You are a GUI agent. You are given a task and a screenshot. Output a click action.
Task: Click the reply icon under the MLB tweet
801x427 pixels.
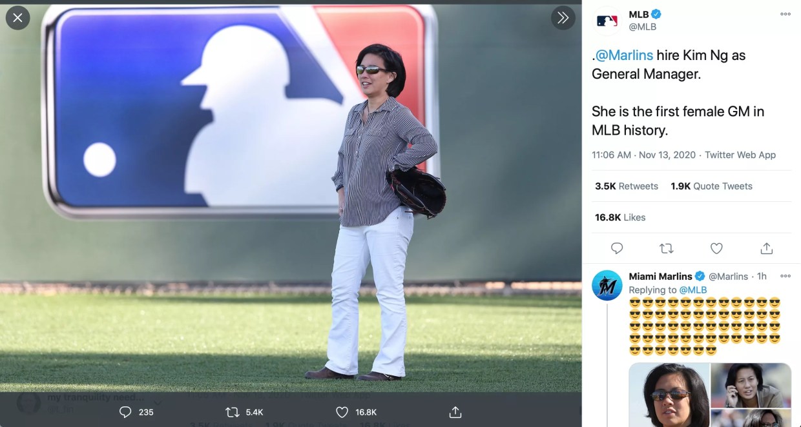point(617,248)
